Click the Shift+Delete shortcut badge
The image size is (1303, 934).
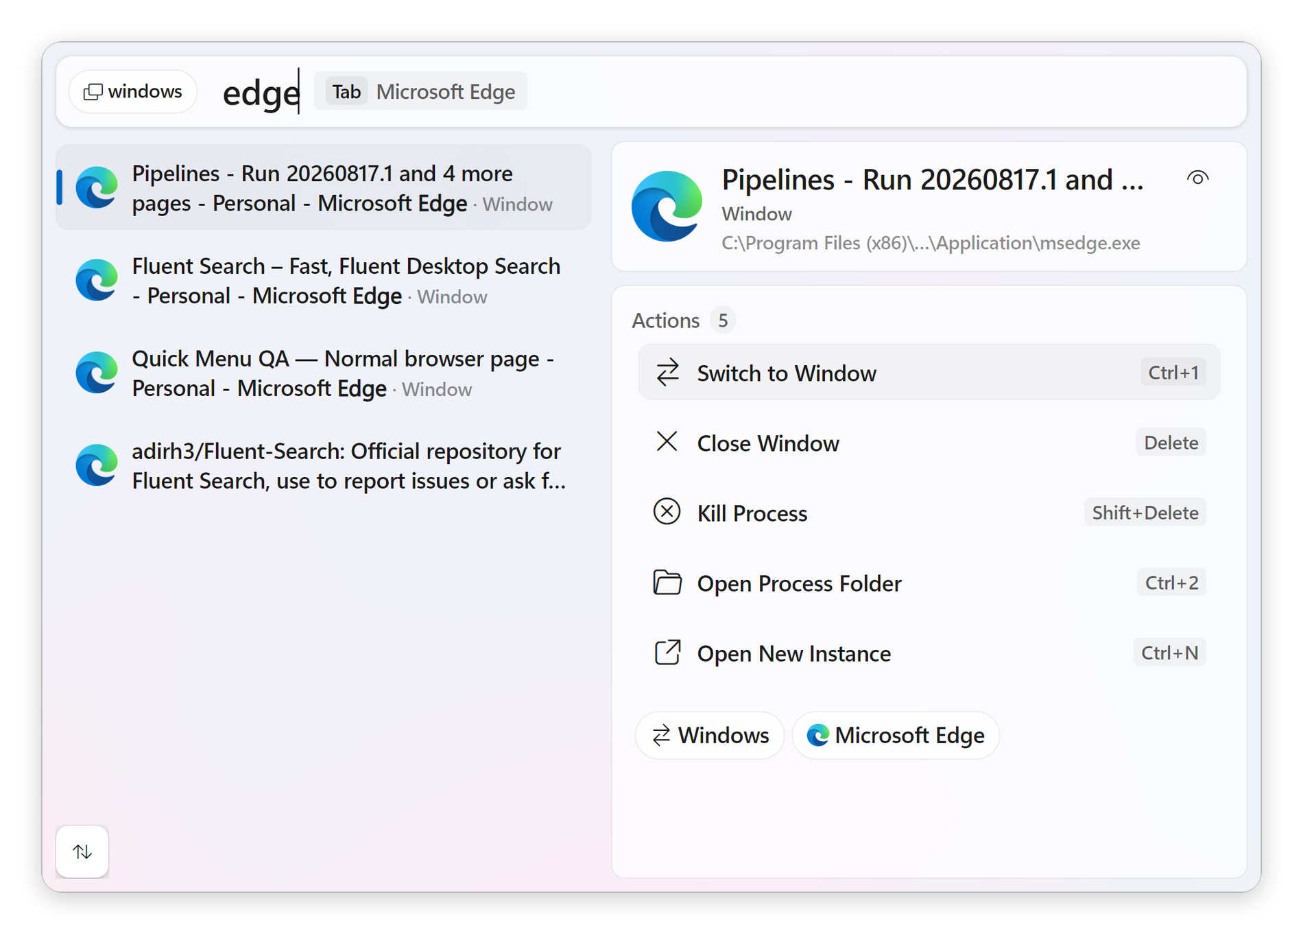coord(1145,513)
